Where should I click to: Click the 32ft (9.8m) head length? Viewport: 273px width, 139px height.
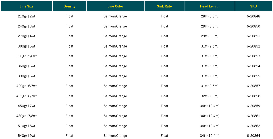[x=210, y=96]
